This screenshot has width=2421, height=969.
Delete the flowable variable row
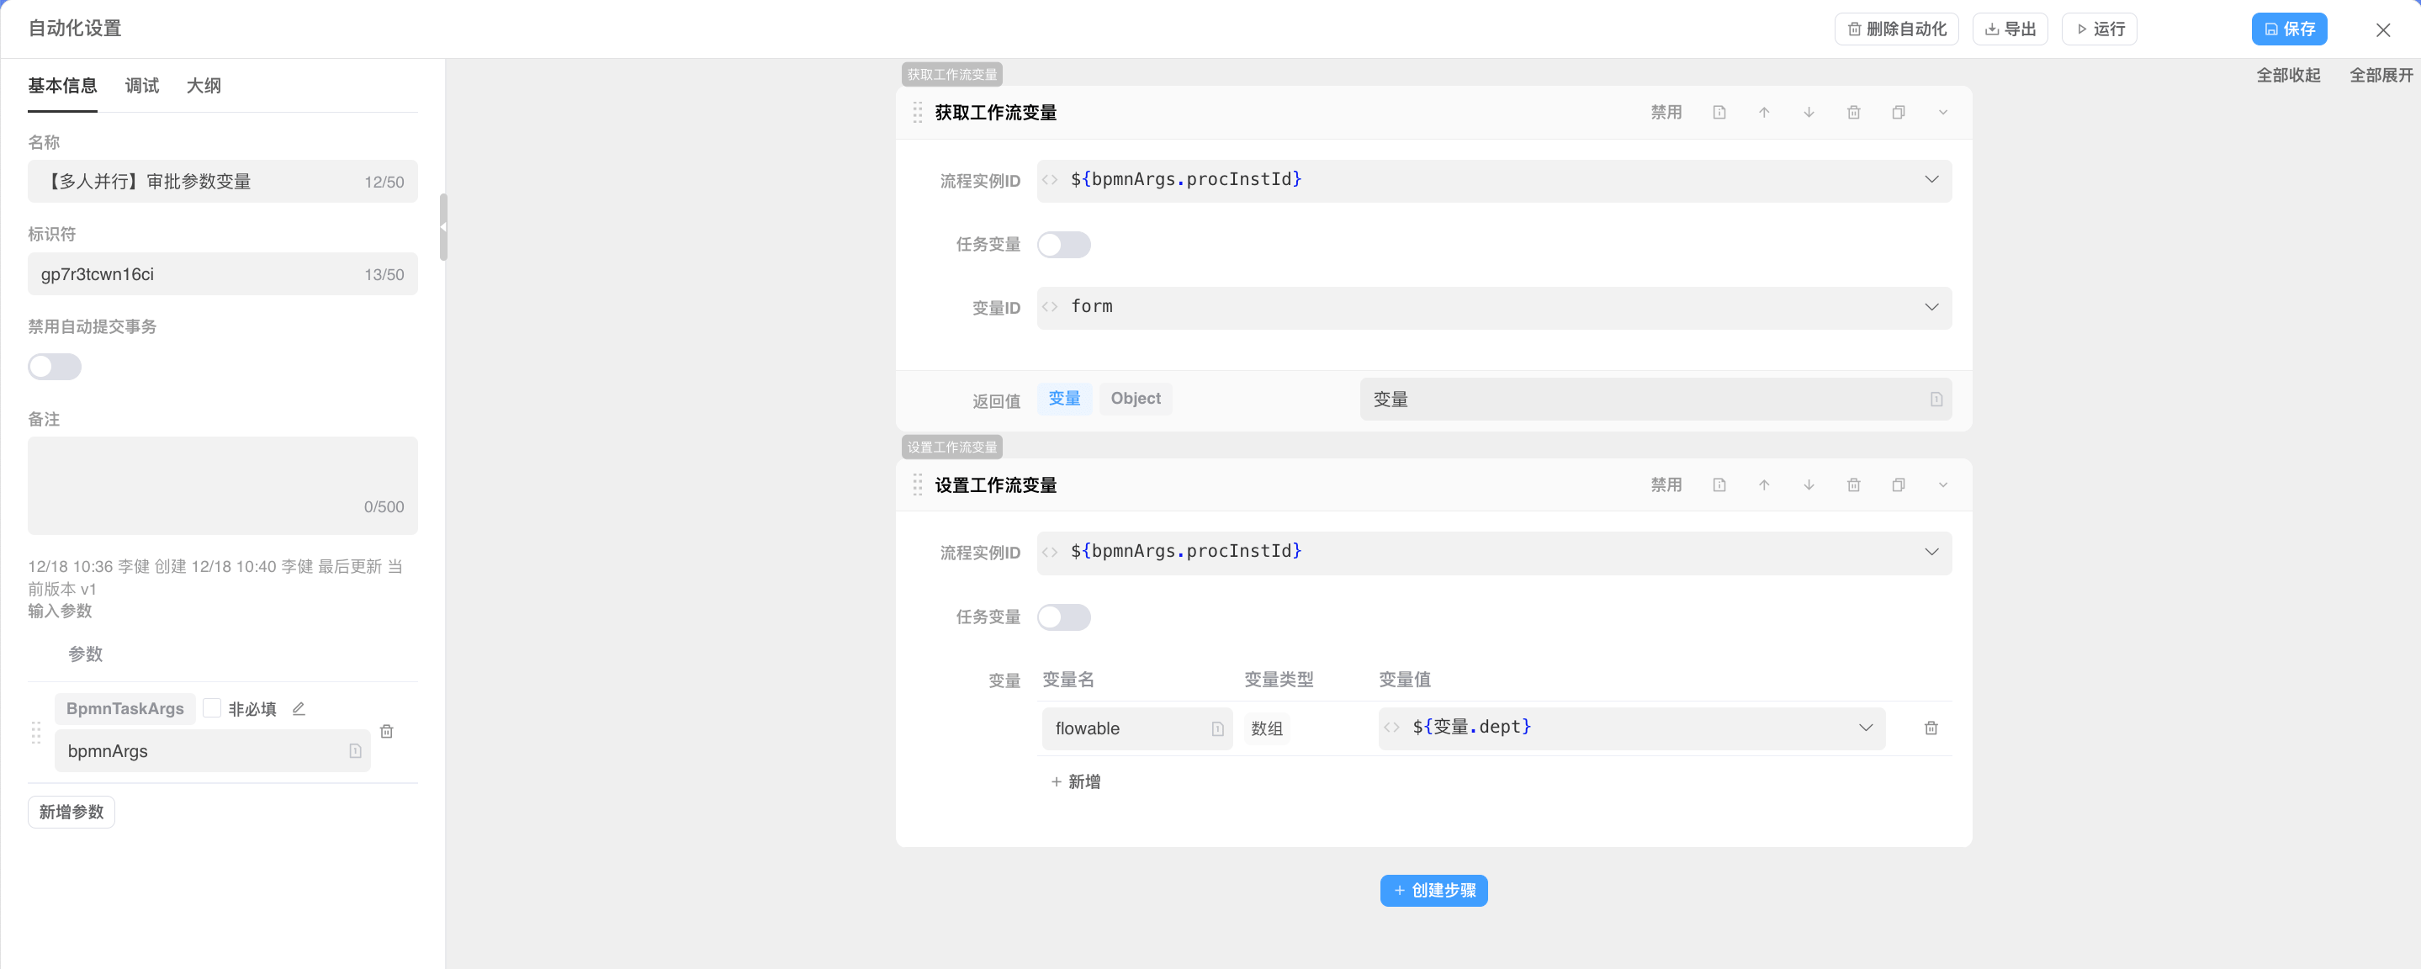pyautogui.click(x=1931, y=728)
